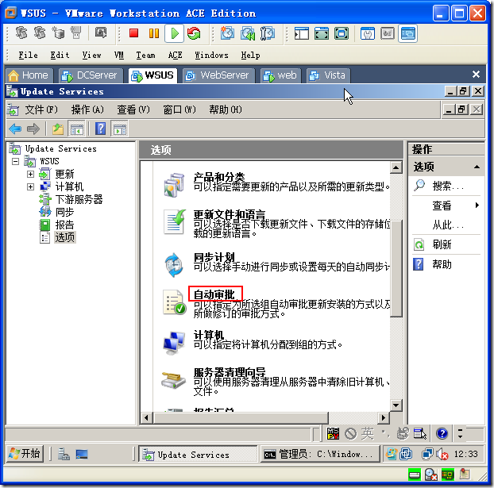Toggle the VMware sidebar view icon
The width and height of the screenshot is (494, 488).
(302, 33)
